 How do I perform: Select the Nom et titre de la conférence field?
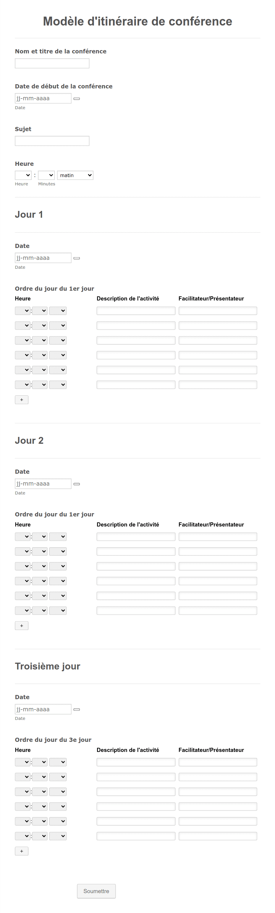(52, 63)
